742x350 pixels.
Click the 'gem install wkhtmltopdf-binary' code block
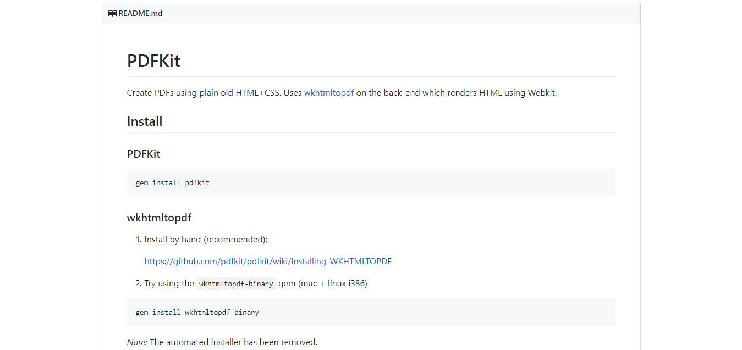(371, 312)
